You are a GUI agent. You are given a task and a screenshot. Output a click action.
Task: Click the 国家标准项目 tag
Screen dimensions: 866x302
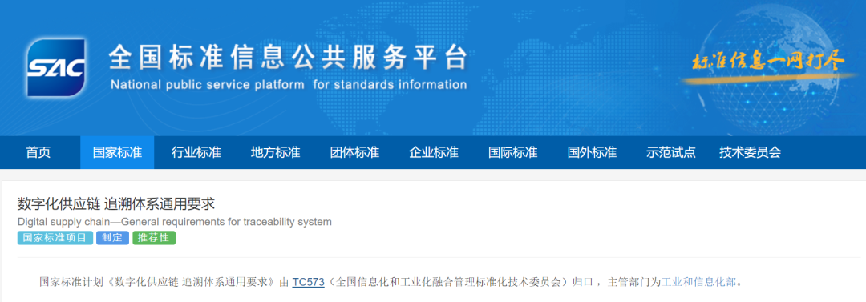[55, 238]
